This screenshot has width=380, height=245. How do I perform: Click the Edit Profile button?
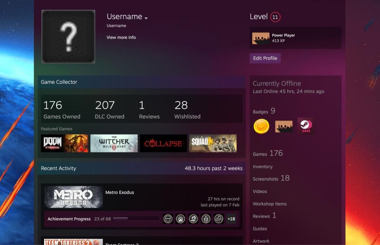click(x=265, y=58)
